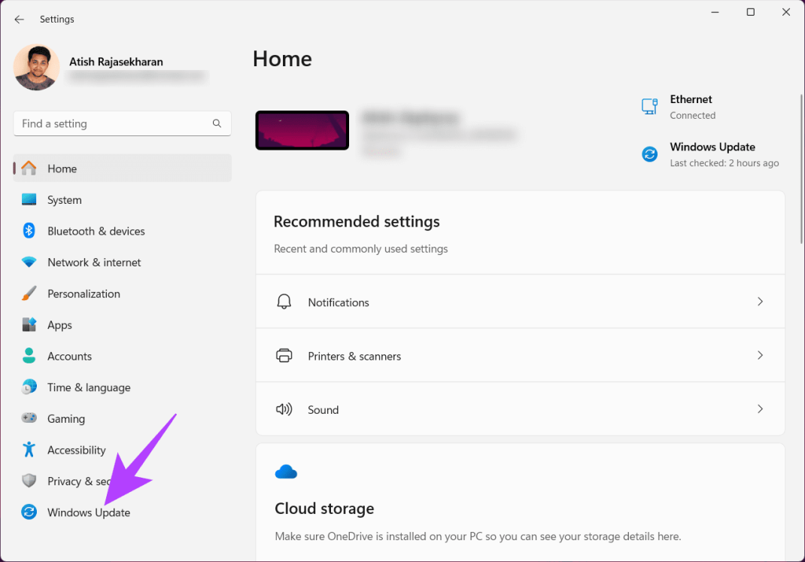Open Bluetooth & devices settings icon
Viewport: 805px width, 562px height.
[x=29, y=231]
